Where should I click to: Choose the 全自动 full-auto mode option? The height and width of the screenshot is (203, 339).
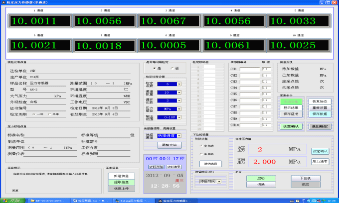(x=201, y=146)
